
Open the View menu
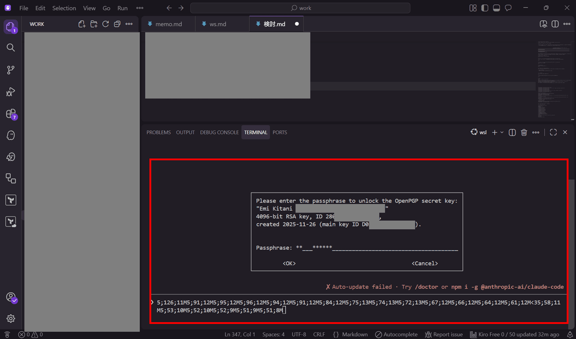[89, 8]
